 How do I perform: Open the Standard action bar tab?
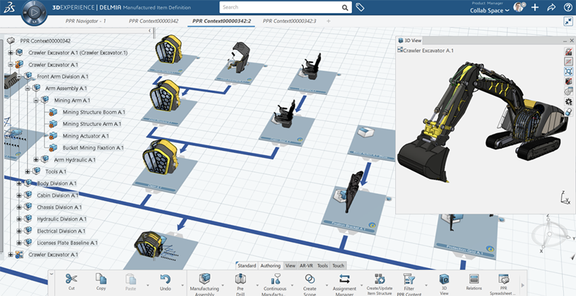click(x=246, y=266)
